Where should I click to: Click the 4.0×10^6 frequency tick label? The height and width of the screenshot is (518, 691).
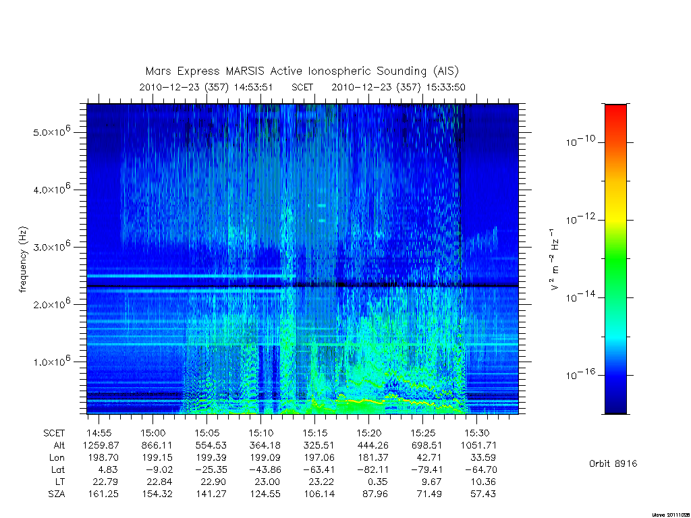tap(51, 189)
